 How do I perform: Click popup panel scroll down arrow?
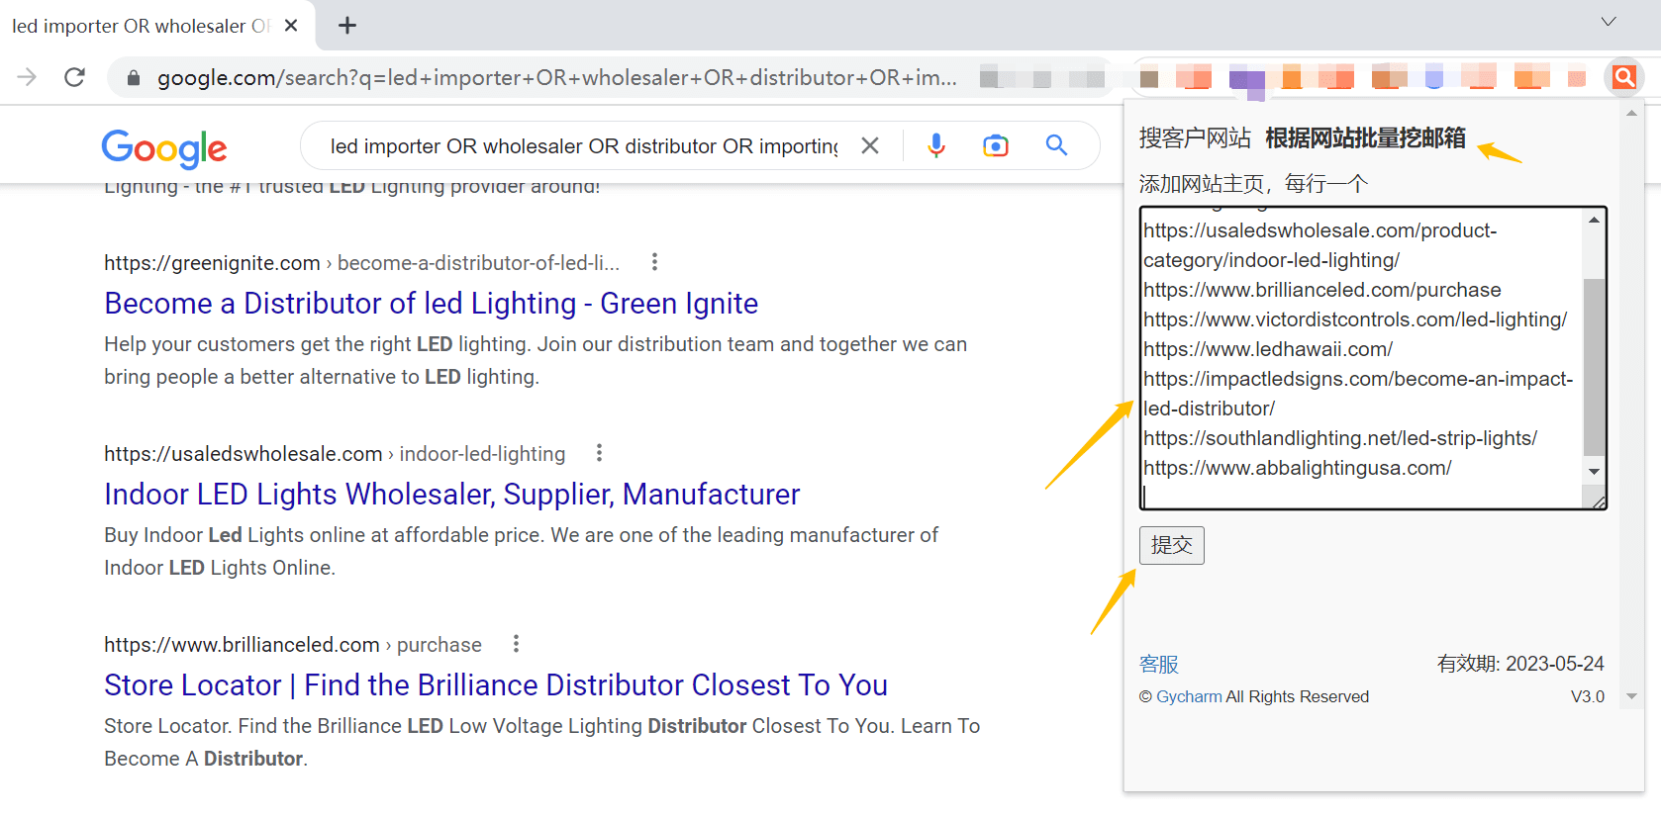1631,696
